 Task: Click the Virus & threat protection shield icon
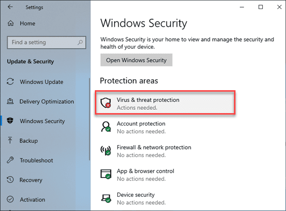click(106, 104)
